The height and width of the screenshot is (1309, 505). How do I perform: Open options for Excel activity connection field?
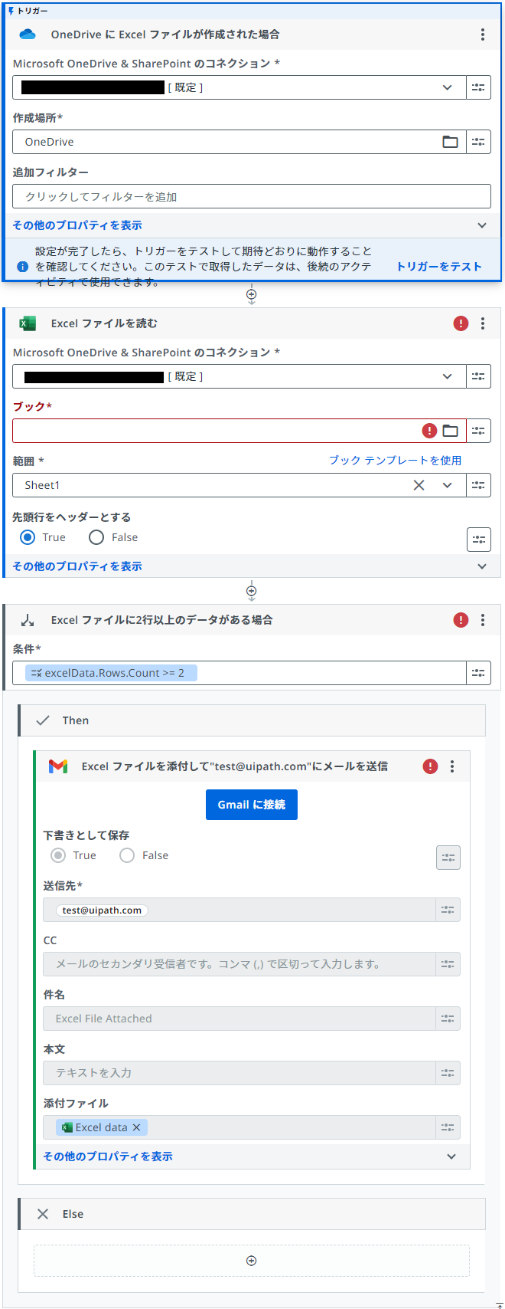pos(479,376)
